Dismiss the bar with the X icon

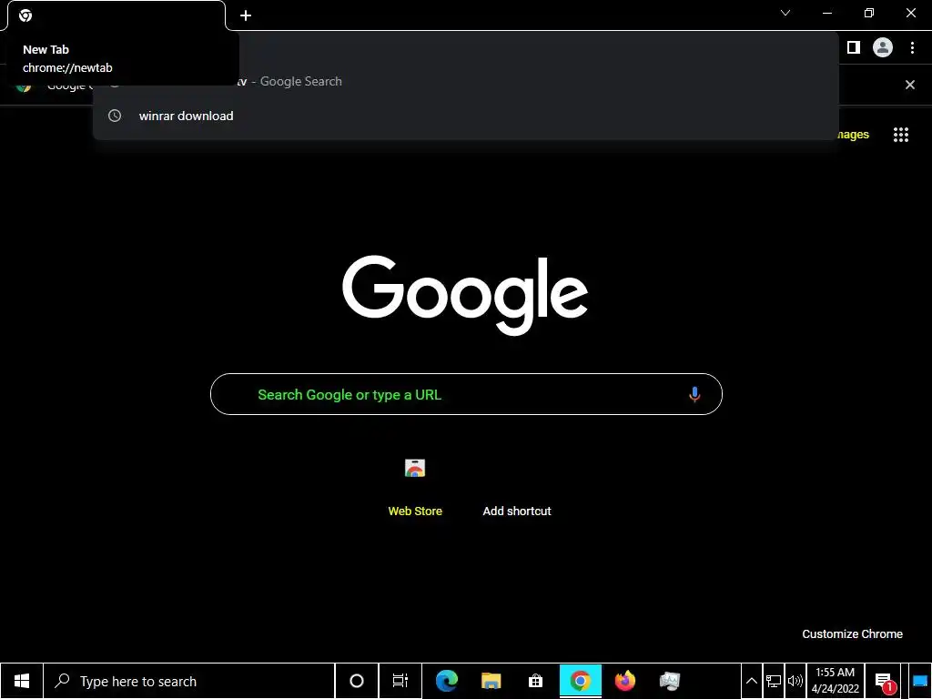(910, 85)
